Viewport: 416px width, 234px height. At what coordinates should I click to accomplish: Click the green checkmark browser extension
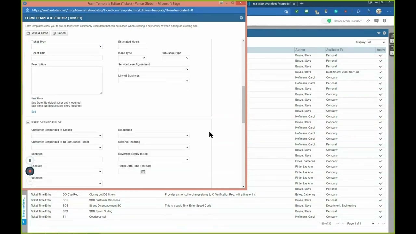point(296,12)
